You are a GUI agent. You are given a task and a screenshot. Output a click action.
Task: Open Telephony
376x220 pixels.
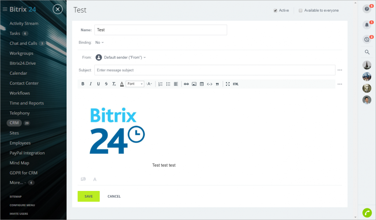[19, 113]
